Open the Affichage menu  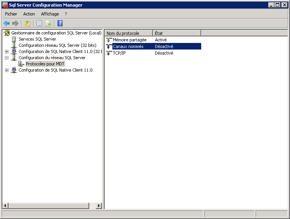pos(50,14)
